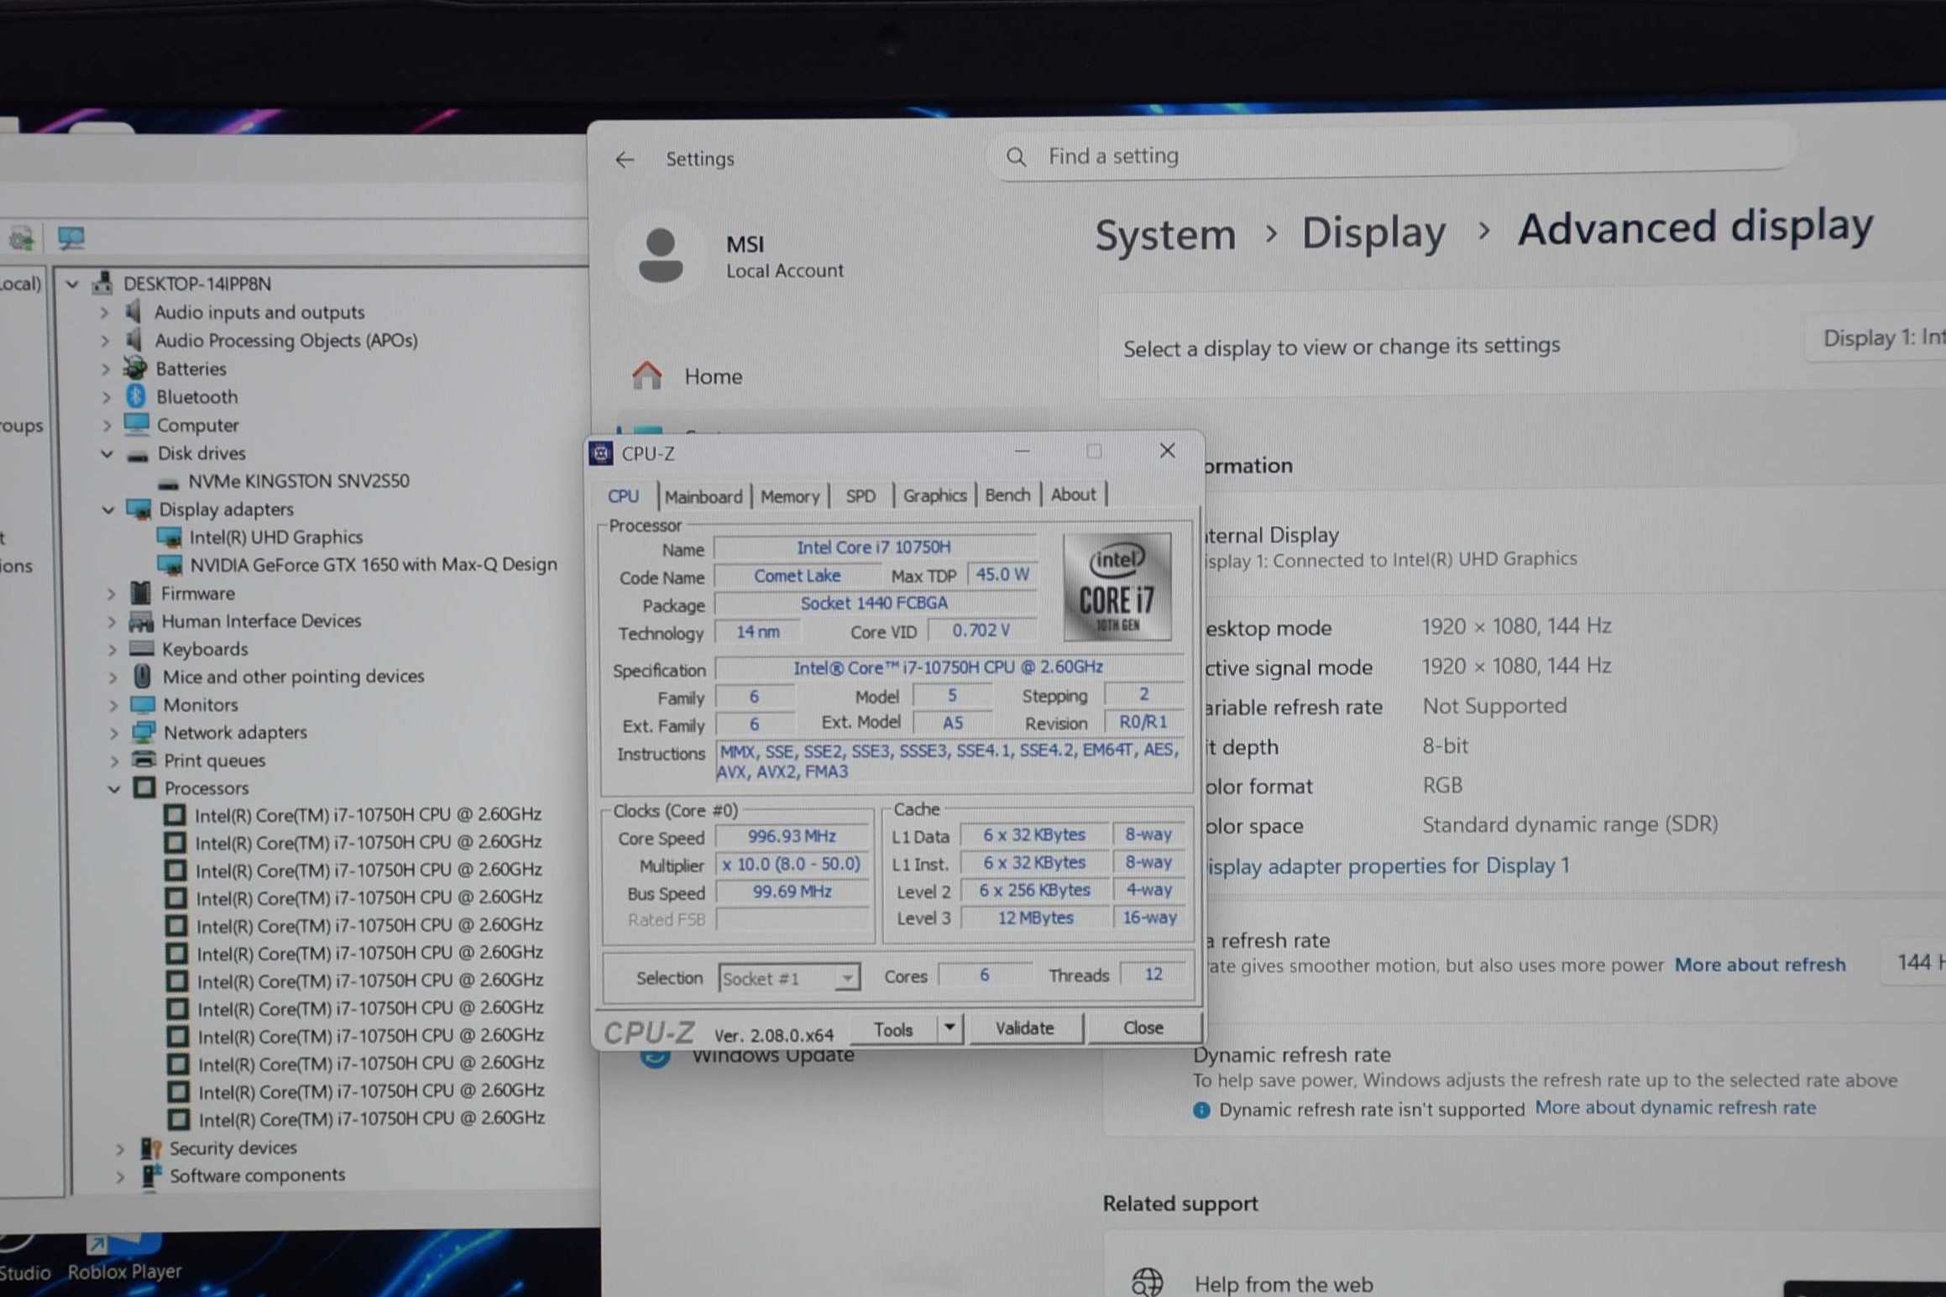This screenshot has width=1946, height=1297.
Task: Expand the Network adapters node
Action: click(x=113, y=733)
